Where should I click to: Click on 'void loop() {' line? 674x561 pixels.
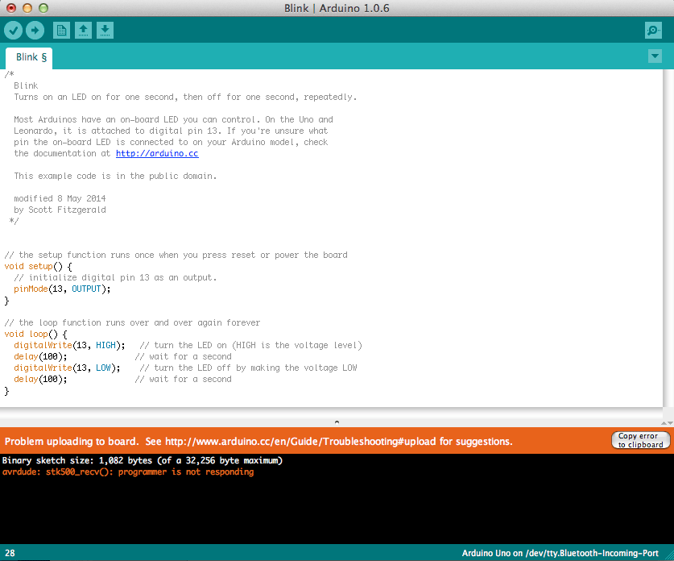(x=35, y=335)
